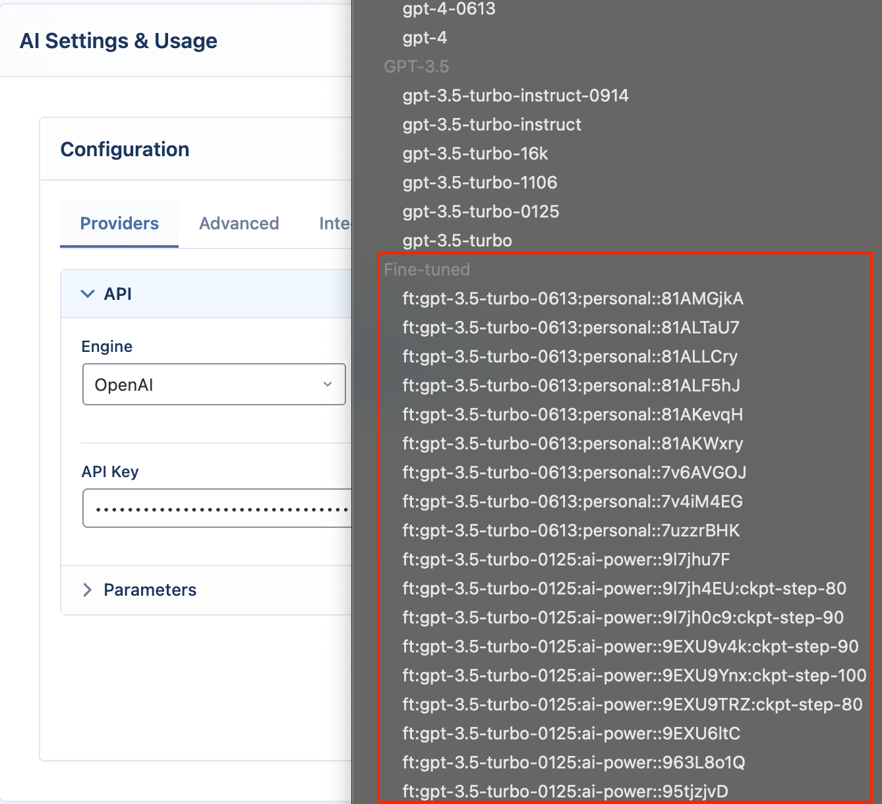Image resolution: width=882 pixels, height=804 pixels.
Task: Select gpt-3.5-turbo-16k model
Action: (x=475, y=154)
